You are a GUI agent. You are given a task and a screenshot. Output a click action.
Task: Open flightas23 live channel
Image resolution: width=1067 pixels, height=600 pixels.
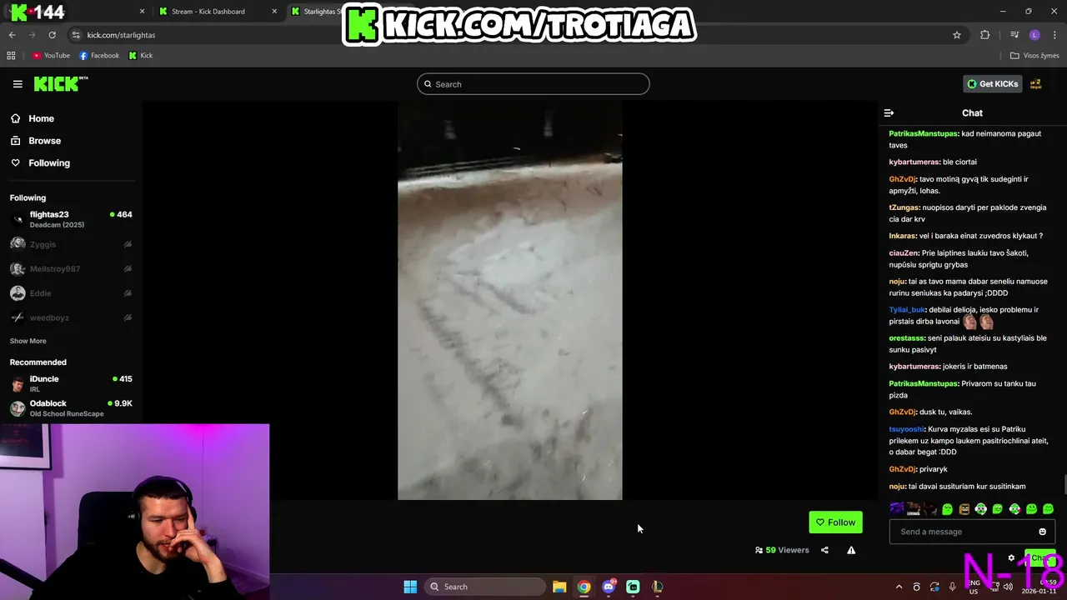click(x=71, y=219)
